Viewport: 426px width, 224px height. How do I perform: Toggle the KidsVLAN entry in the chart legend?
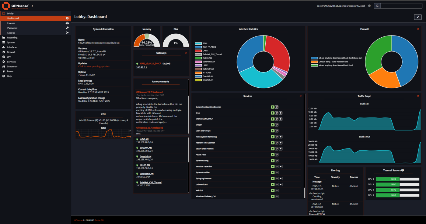tap(205, 58)
